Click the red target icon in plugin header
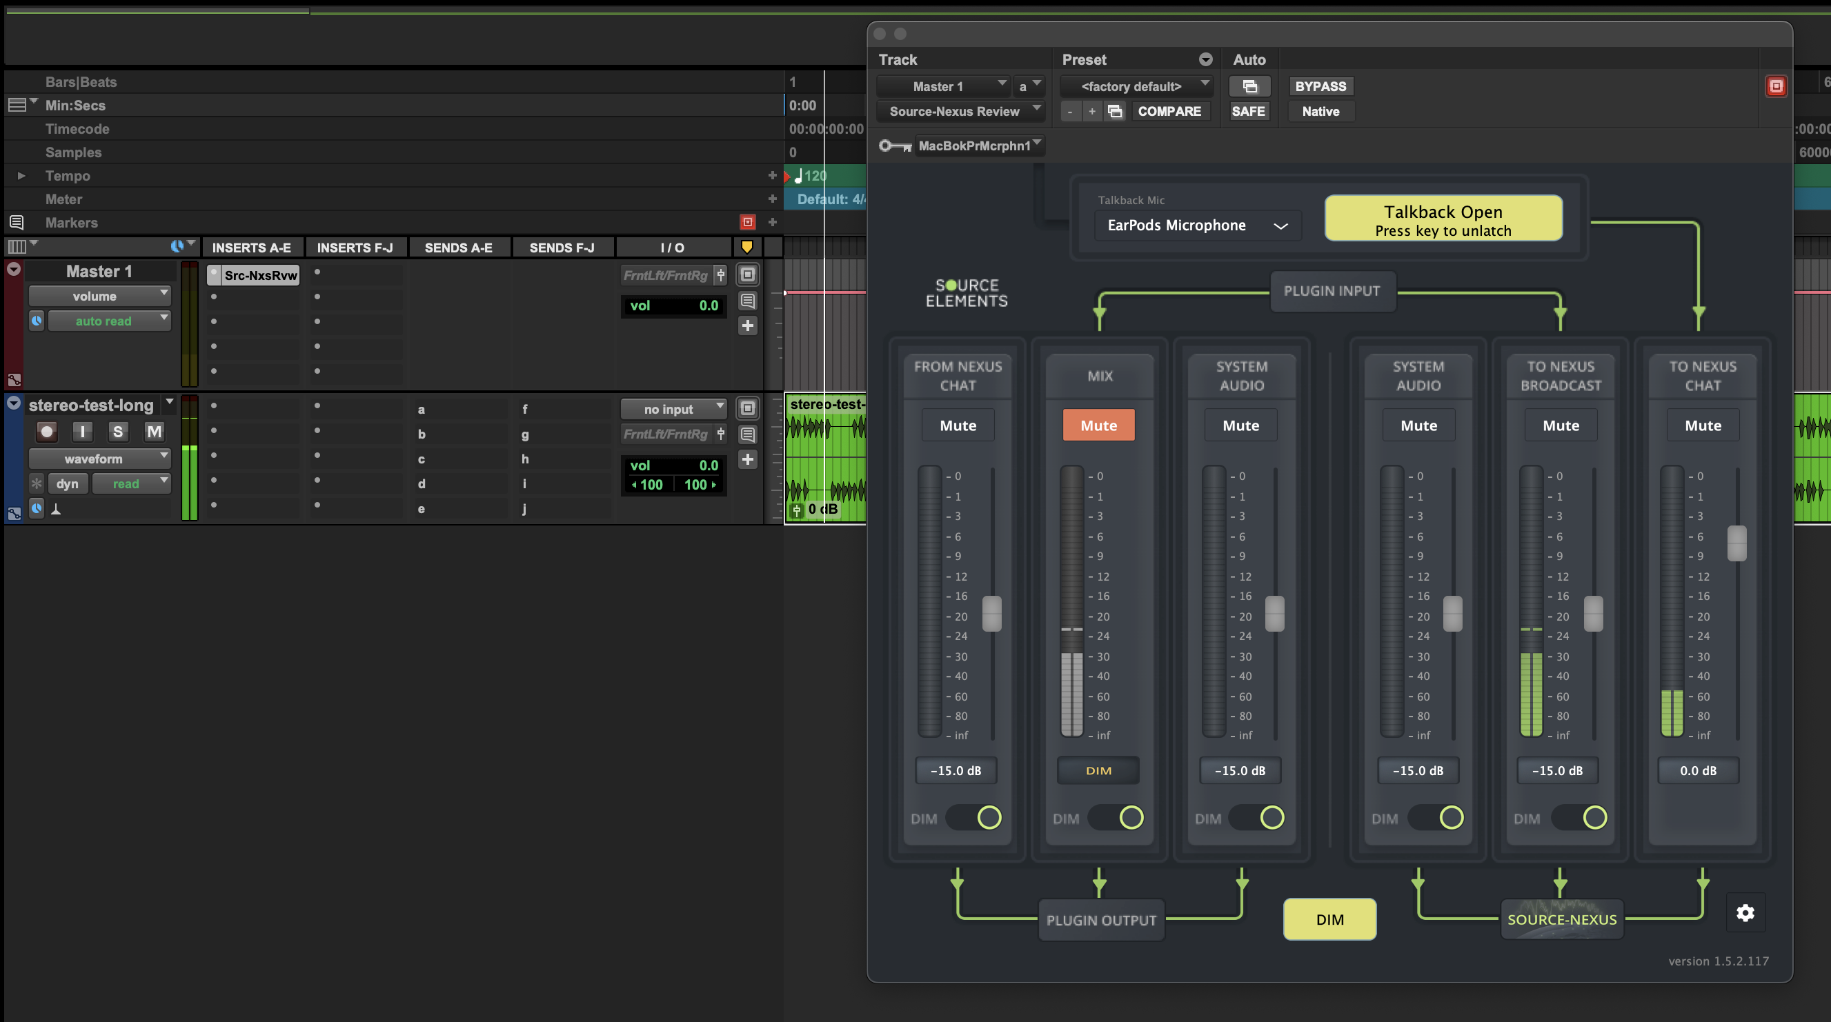Screen dimensions: 1831x1022 [x=1776, y=86]
